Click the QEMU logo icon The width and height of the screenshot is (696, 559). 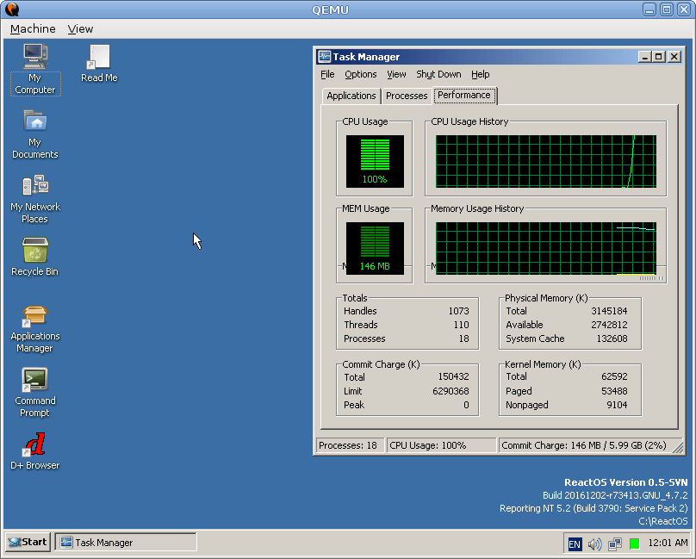(12, 9)
